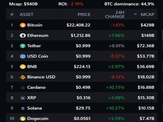Sort by rank number column header
This screenshot has height=122, width=163.
12,14
